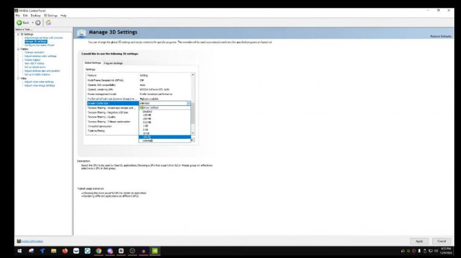The image size is (461, 258).
Task: Open Change resolution in the task tree
Action: click(x=34, y=52)
